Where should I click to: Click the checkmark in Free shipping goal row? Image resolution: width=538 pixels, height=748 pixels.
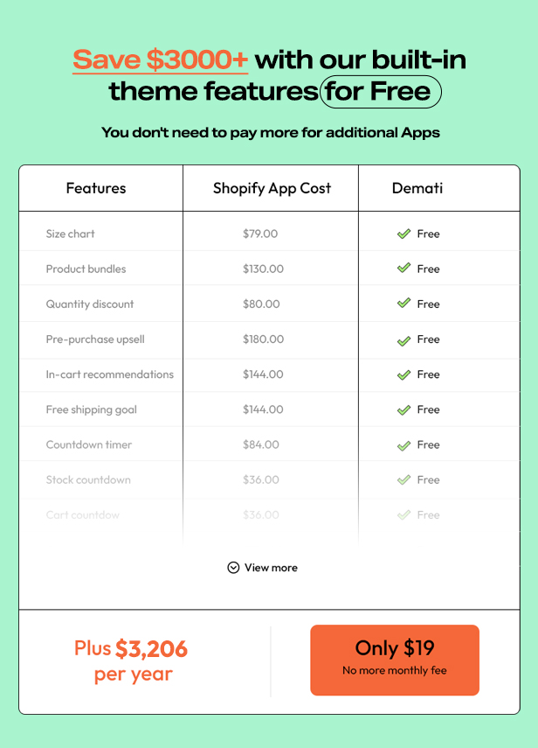click(x=403, y=409)
